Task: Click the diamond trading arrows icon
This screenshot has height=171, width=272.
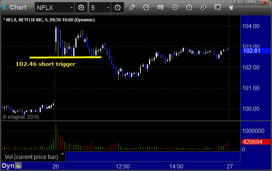Action: pyautogui.click(x=203, y=7)
